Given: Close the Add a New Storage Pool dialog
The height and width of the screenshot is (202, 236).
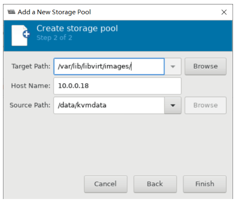Looking at the screenshot, I should (x=224, y=12).
